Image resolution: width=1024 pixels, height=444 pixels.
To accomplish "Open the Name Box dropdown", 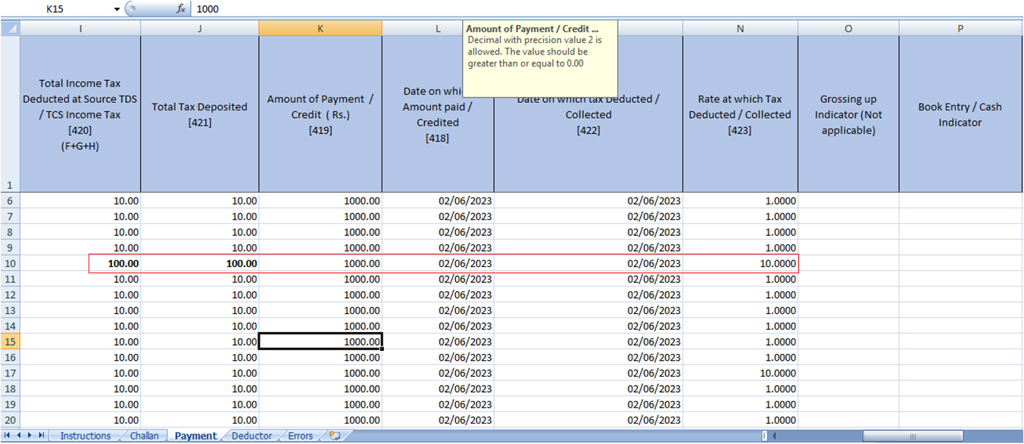I will click(x=116, y=8).
